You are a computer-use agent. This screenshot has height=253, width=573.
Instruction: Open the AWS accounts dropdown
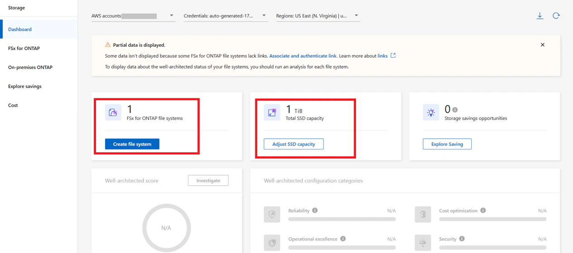tap(133, 16)
